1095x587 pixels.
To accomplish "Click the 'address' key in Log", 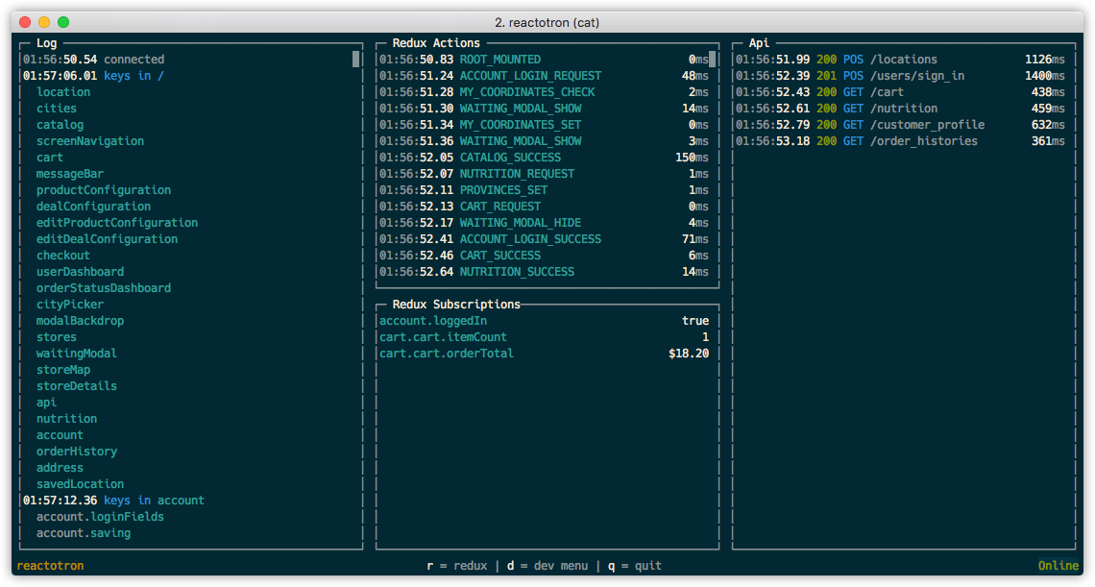I will [x=61, y=468].
